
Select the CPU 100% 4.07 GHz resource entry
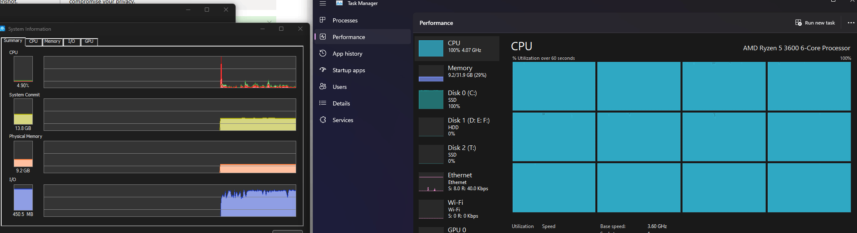click(x=457, y=49)
